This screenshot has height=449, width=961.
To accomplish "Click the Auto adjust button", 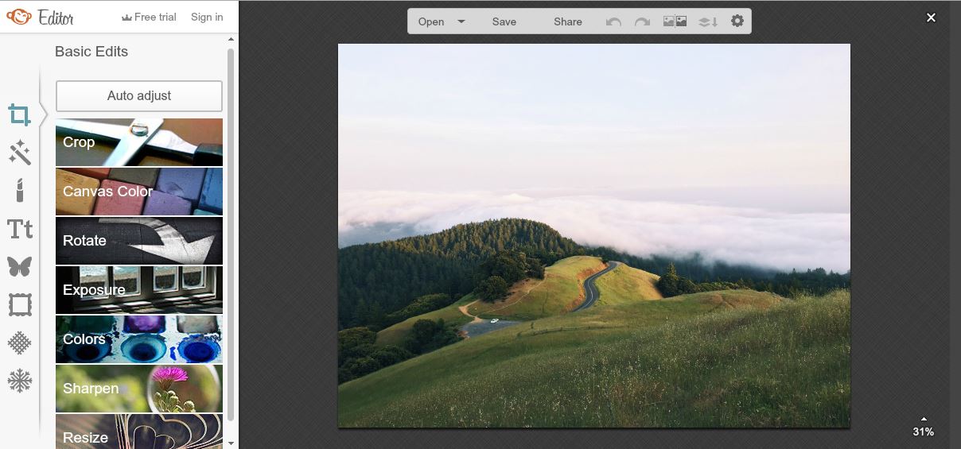I will 139,95.
